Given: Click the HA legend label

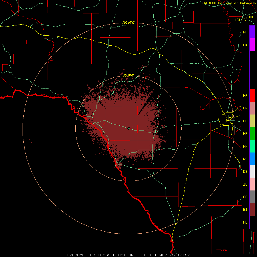Looking at the screenshot, I should point(245,95).
